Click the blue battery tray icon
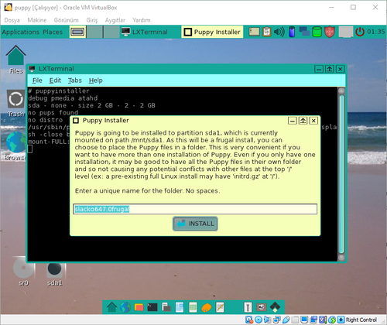Screen dimensions: 387x325 292,32
